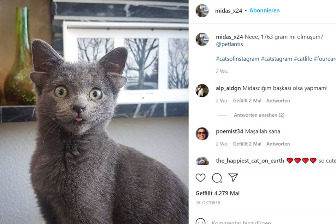Open poemist34's profile avatar

point(202,134)
